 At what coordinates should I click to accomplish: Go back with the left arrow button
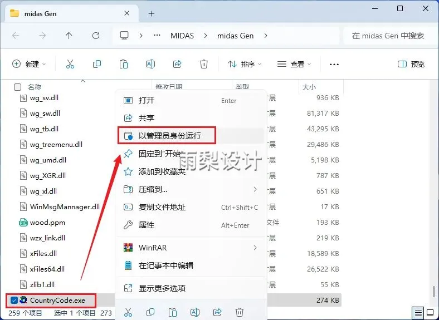(16, 36)
